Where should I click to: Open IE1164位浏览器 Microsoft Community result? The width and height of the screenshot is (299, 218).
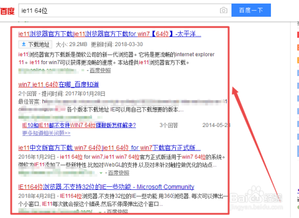(106, 187)
